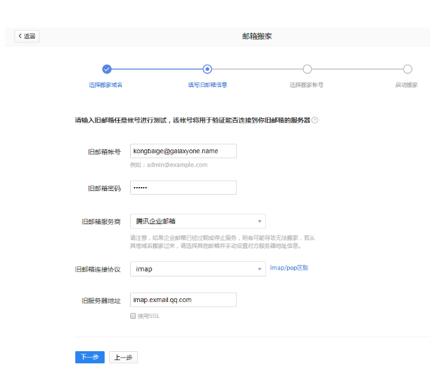Focus the 旧邮箱帐号 email input field

[x=183, y=151]
